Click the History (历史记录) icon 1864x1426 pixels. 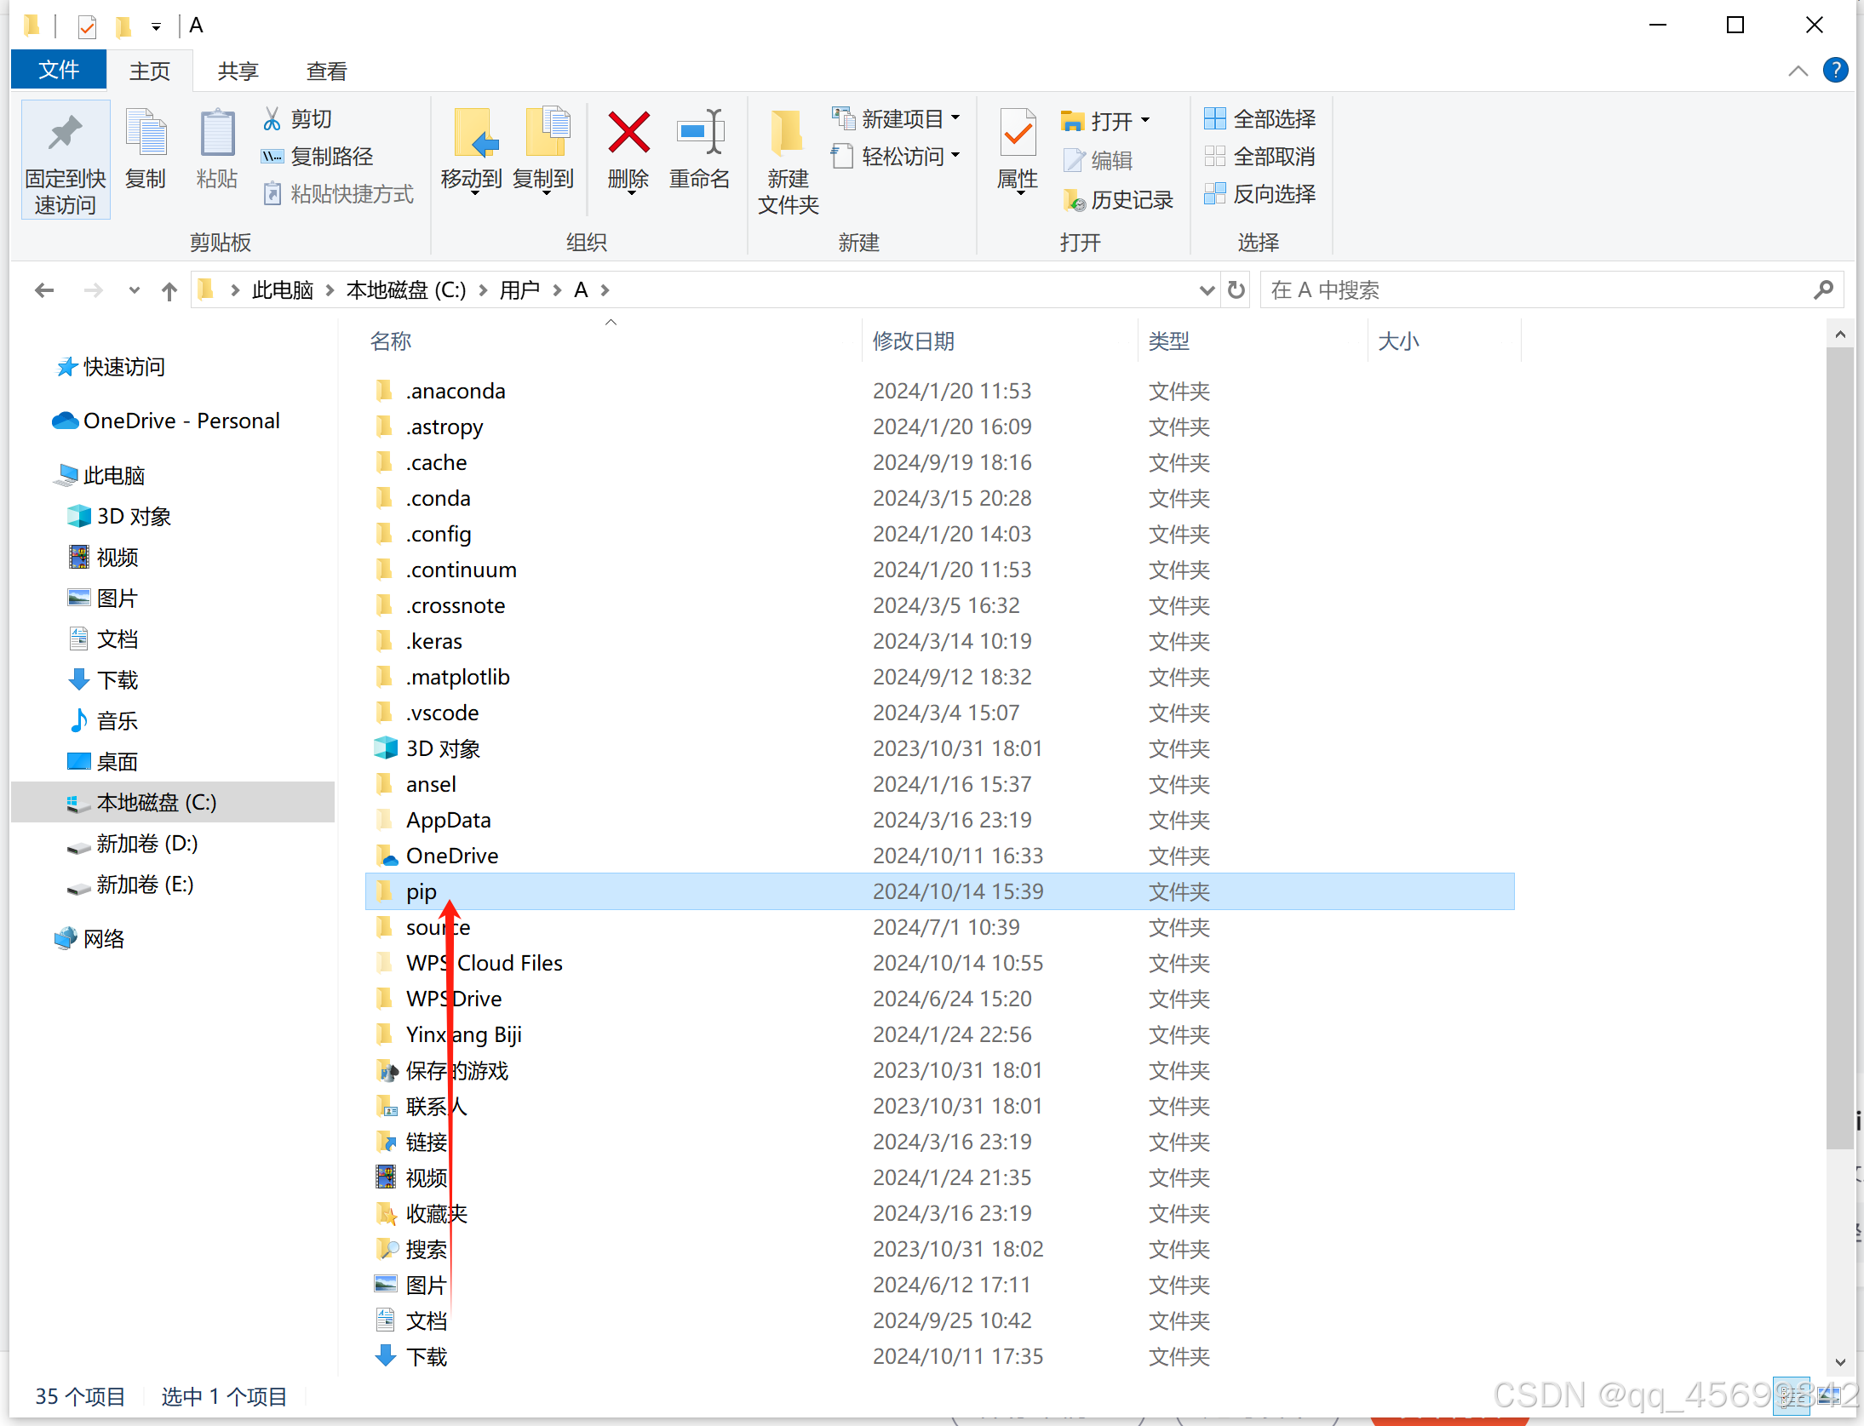(x=1074, y=200)
